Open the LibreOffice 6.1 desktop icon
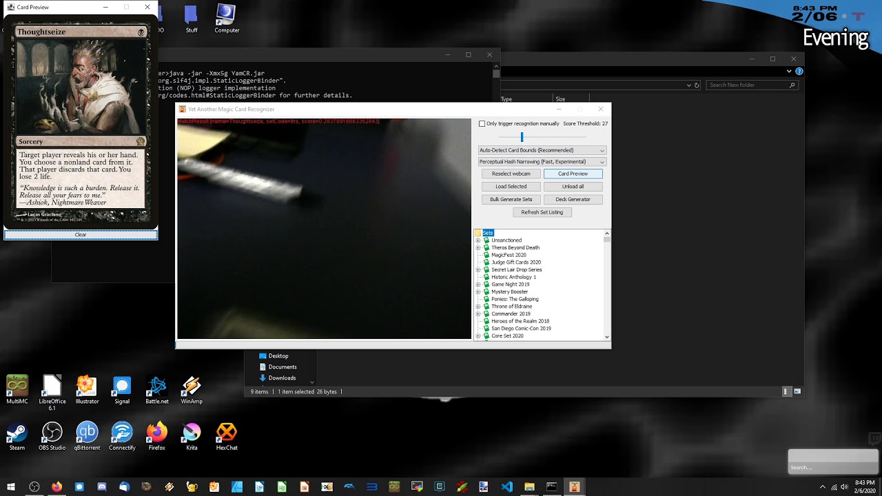 tap(52, 393)
